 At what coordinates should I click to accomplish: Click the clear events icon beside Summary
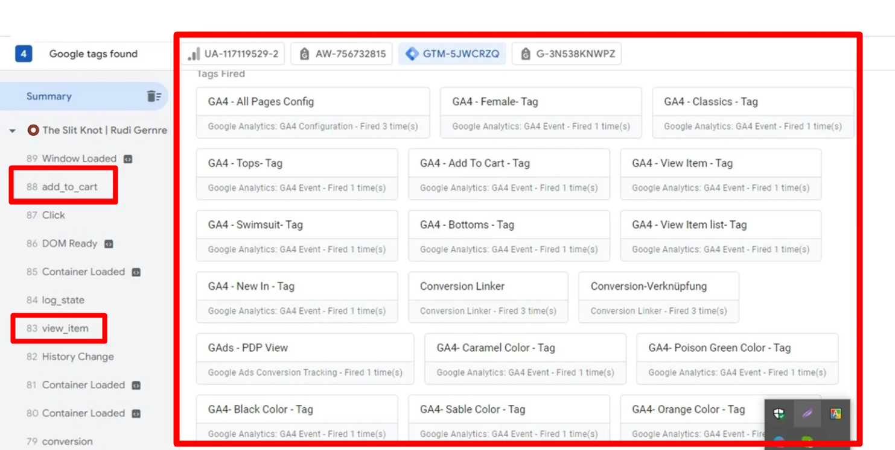pyautogui.click(x=153, y=96)
